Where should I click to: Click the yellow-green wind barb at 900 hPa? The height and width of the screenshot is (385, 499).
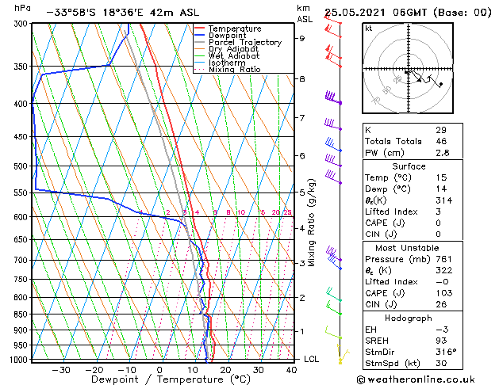coord(333,332)
